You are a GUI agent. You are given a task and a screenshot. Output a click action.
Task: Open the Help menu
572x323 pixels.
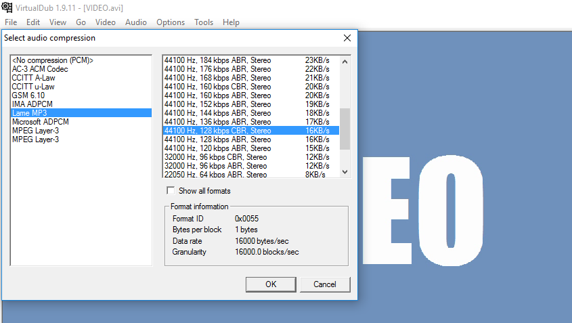tap(231, 22)
